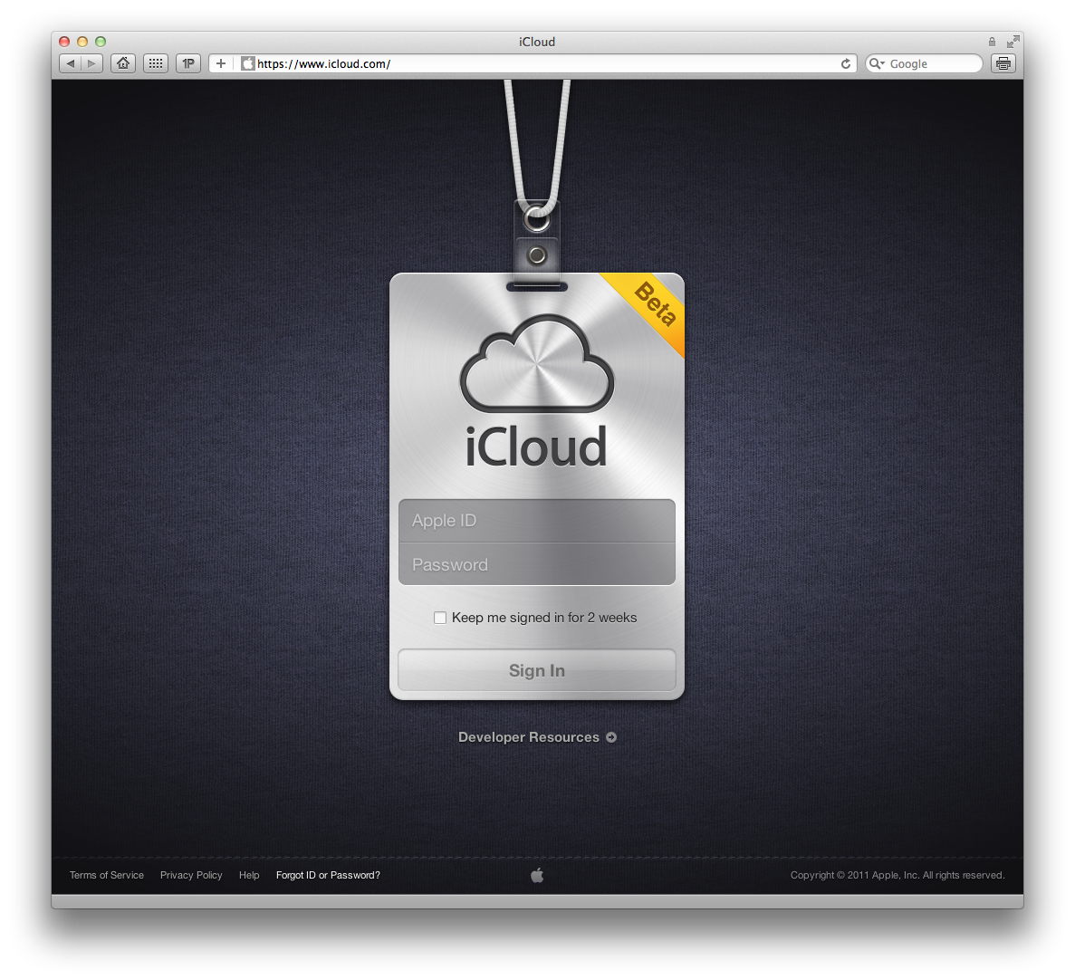Reload the page with refresh icon

click(x=846, y=63)
